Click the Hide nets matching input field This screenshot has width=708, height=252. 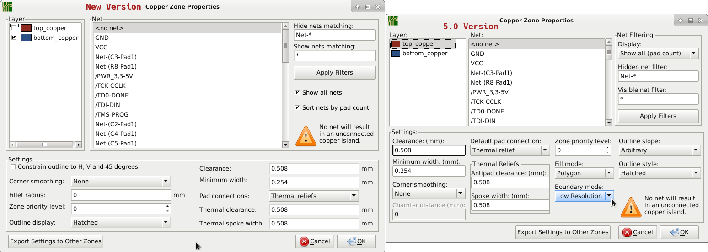[x=334, y=35]
